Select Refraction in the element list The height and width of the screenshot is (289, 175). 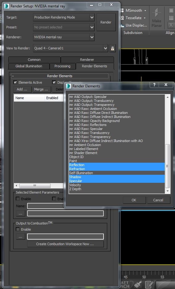point(117,169)
